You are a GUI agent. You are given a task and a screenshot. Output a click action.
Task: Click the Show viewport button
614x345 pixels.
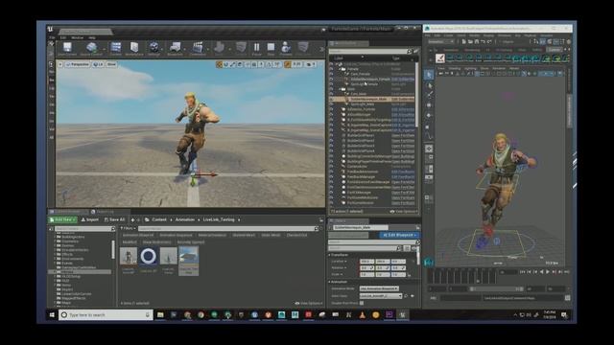(x=111, y=64)
